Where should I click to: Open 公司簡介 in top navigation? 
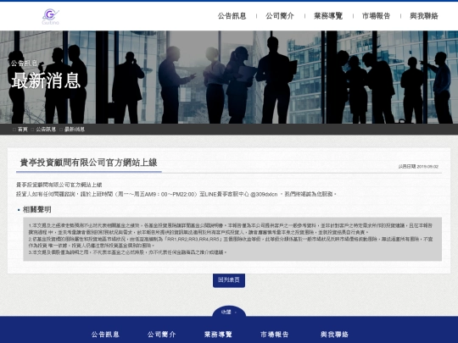tap(280, 16)
